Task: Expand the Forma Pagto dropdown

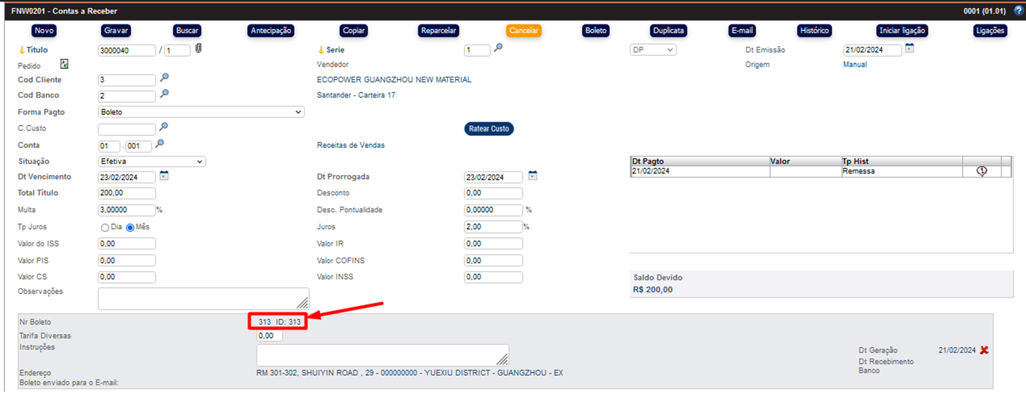Action: [201, 112]
